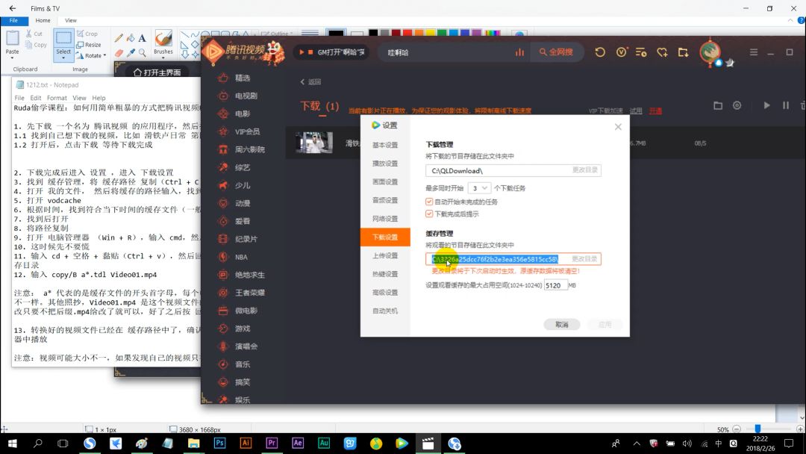Open the File menu in Paint
This screenshot has width=806, height=454.
tap(14, 21)
